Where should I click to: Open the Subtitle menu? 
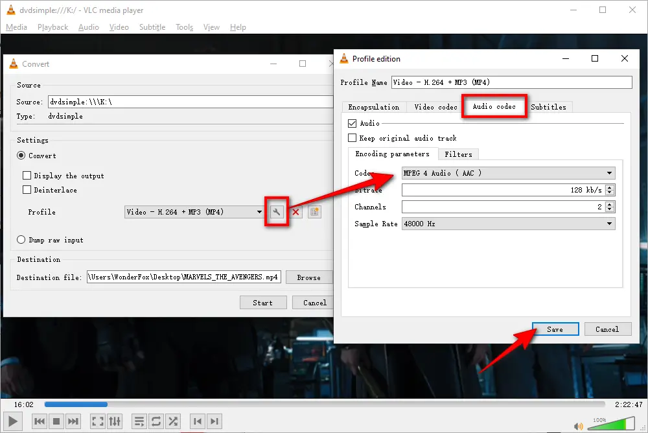[x=152, y=27]
